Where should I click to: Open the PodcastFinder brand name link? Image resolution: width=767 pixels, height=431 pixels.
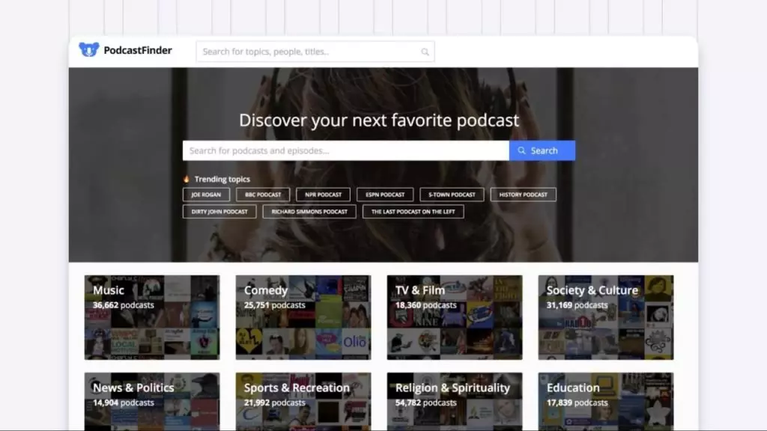[138, 50]
